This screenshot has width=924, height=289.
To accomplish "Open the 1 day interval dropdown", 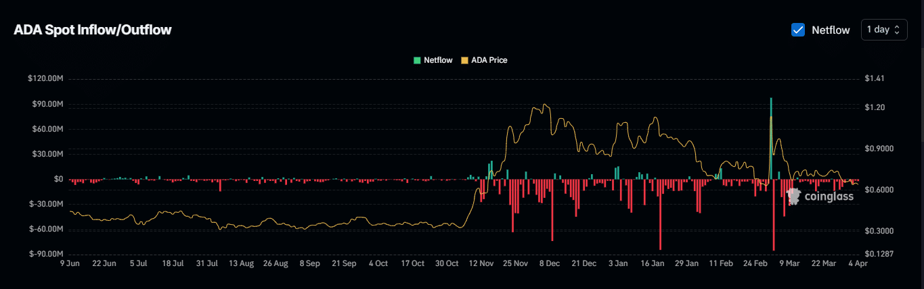I will pos(883,30).
